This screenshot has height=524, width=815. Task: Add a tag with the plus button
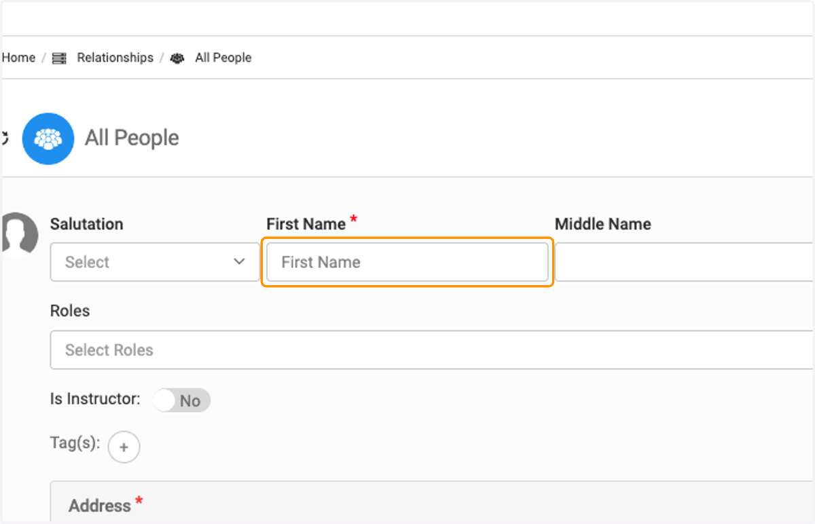coord(124,447)
